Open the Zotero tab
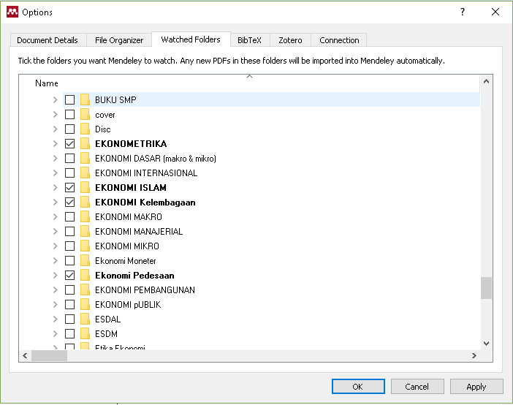The image size is (513, 405). (x=290, y=40)
